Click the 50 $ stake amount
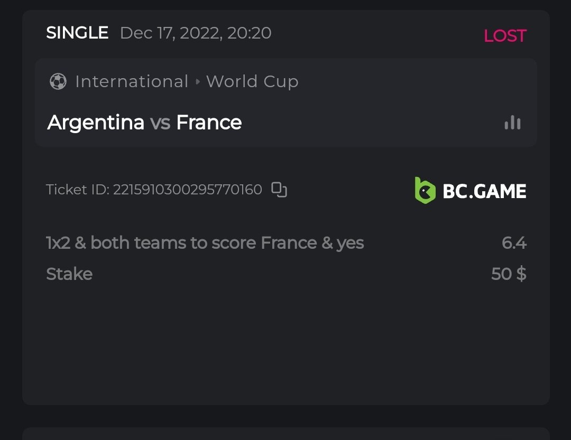Viewport: 571px width, 440px height. [509, 274]
